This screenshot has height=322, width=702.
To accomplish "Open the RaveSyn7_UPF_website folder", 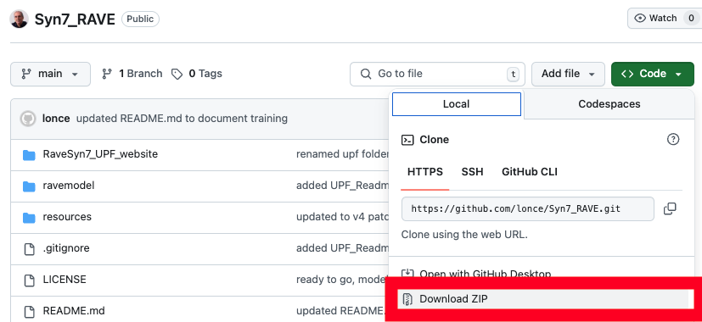I will click(100, 154).
